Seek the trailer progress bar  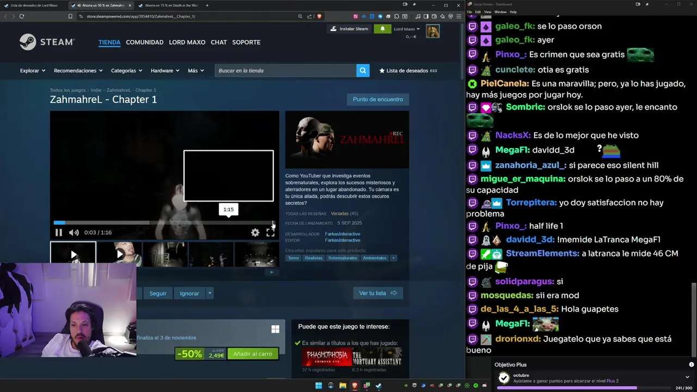(x=163, y=222)
